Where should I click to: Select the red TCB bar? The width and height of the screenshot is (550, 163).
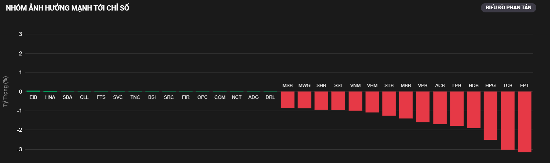pos(508,121)
